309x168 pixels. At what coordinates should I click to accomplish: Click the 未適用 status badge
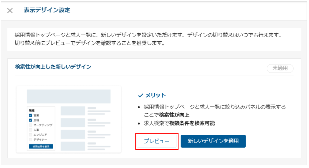280,68
